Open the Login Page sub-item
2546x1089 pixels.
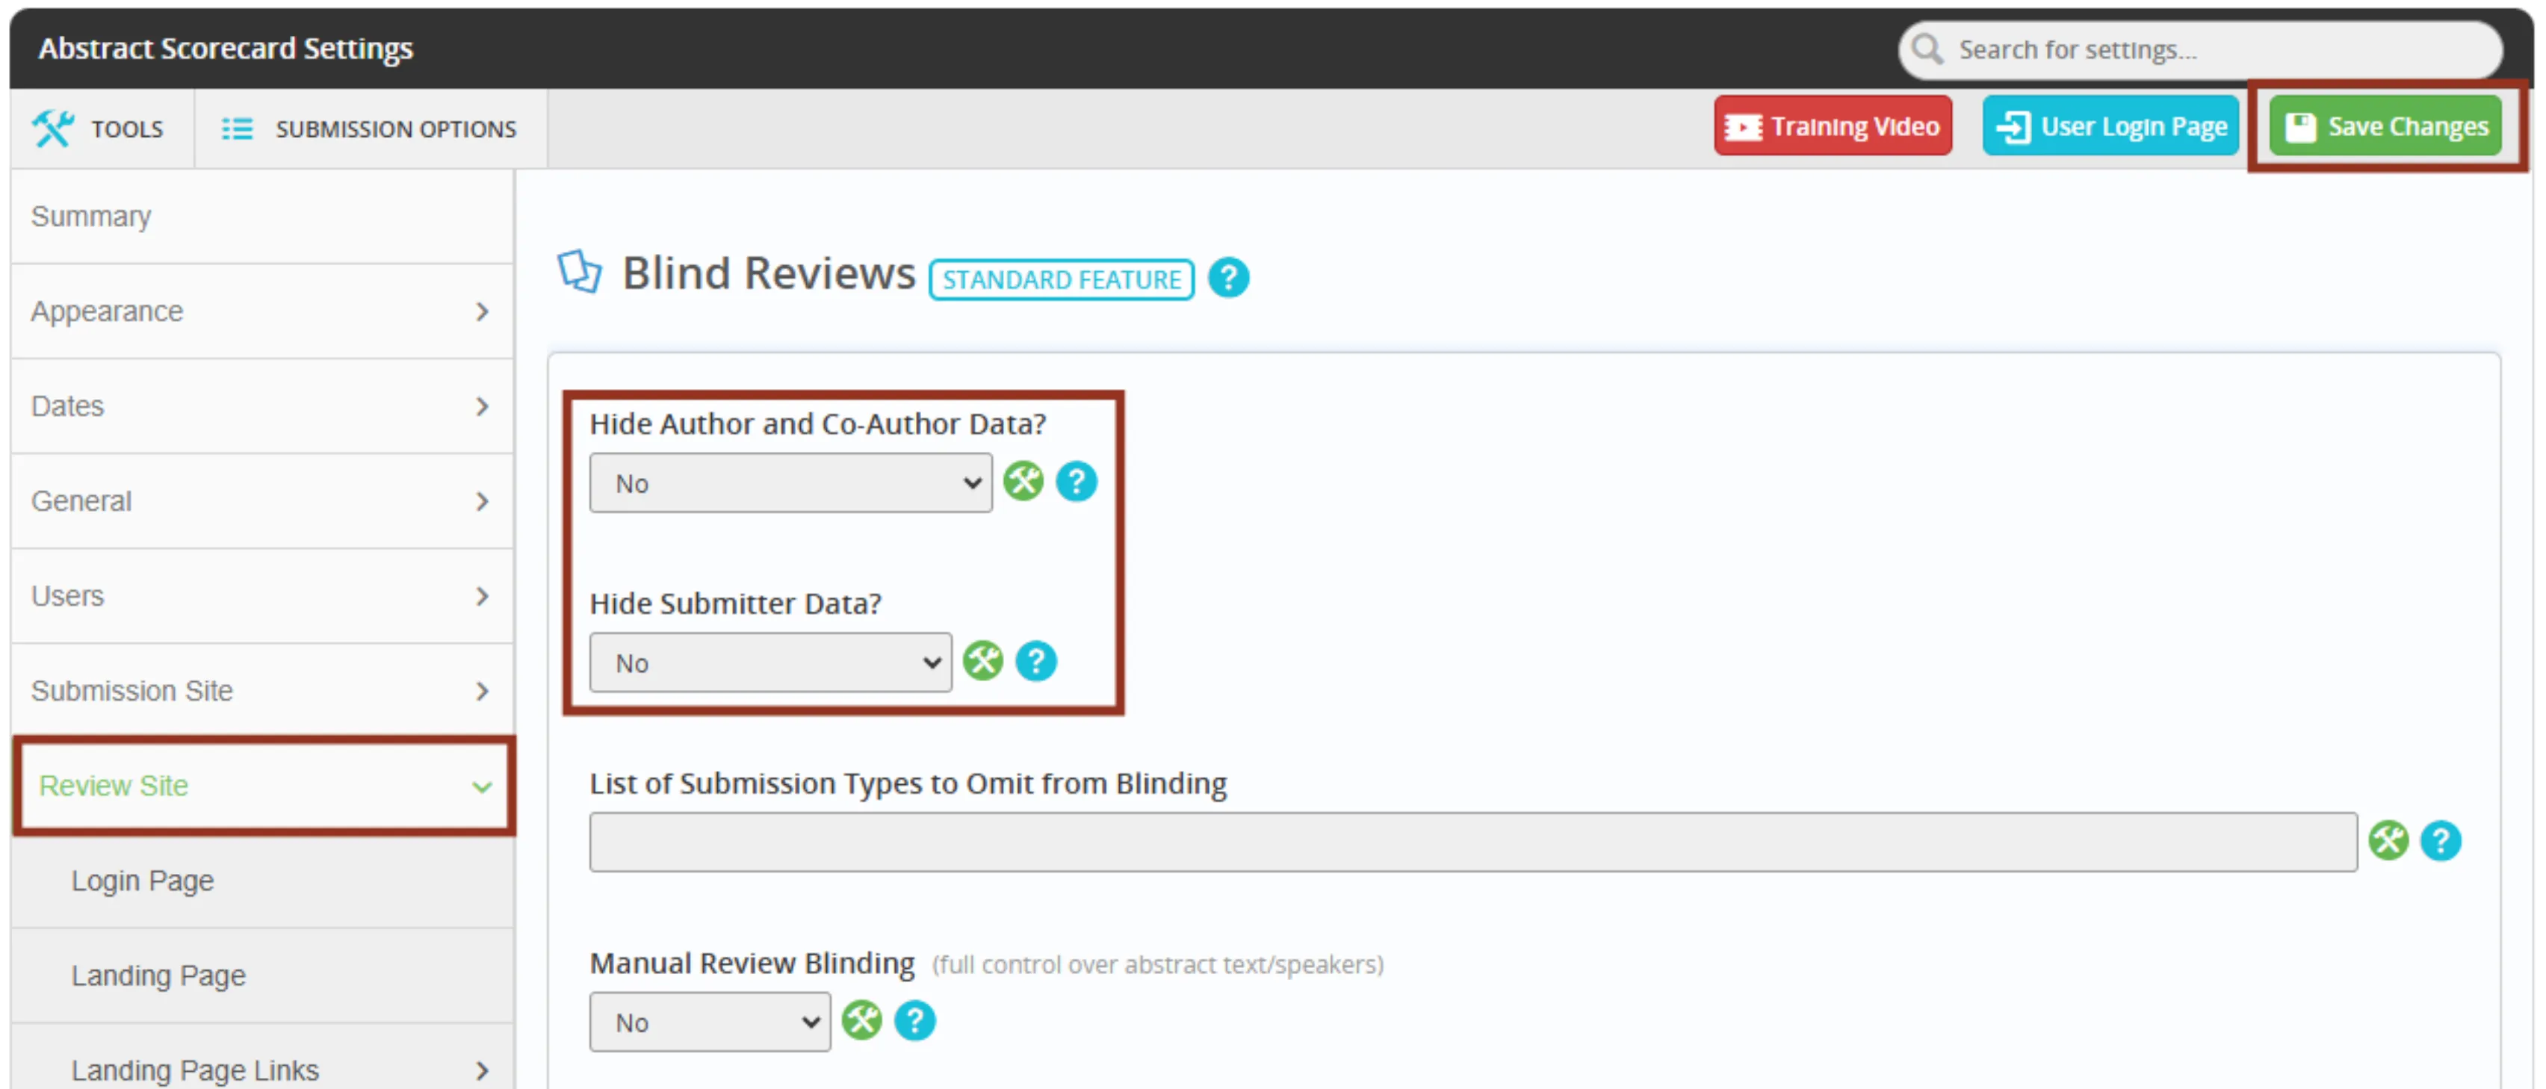coord(262,881)
